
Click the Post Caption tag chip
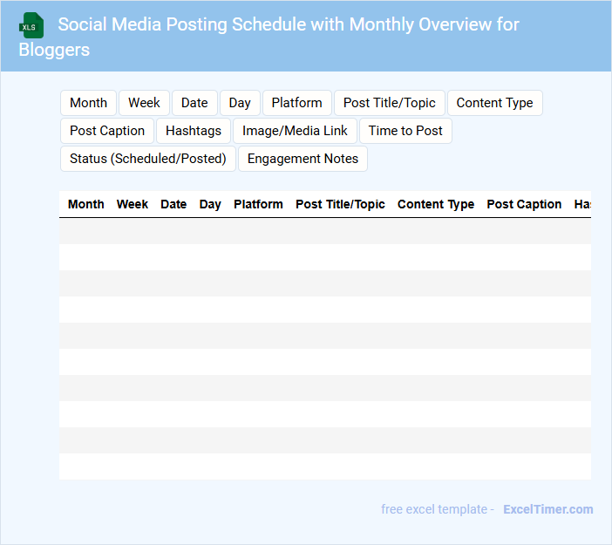point(107,131)
